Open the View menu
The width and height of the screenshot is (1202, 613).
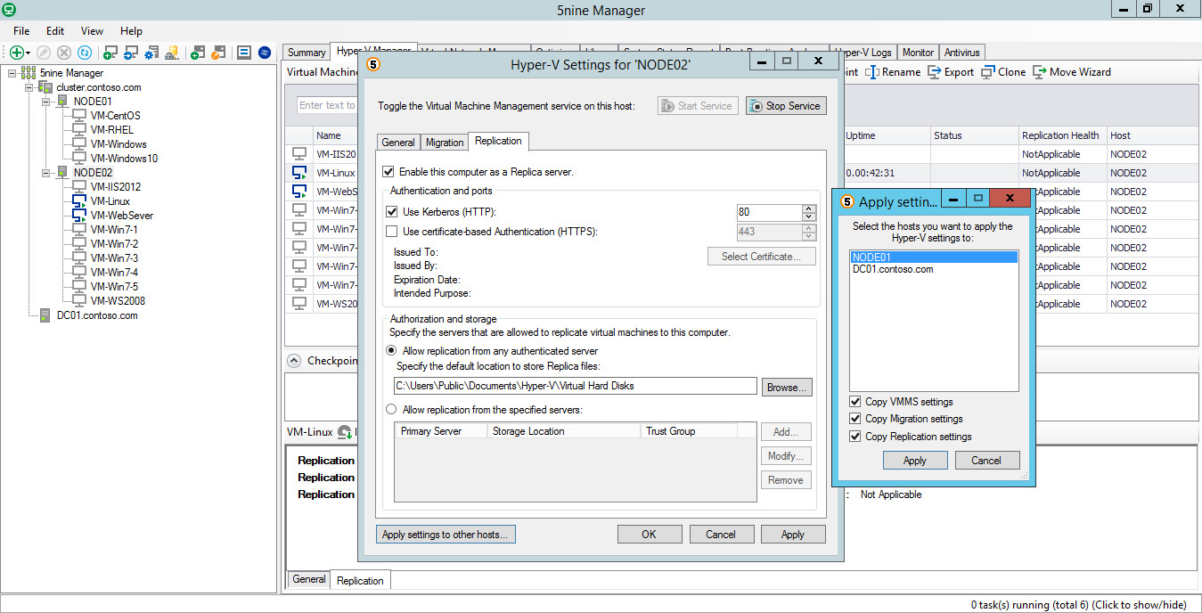coord(92,30)
